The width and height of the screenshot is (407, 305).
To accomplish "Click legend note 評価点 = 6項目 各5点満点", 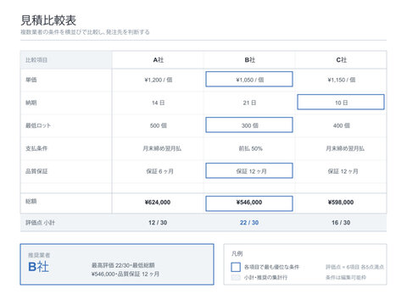I will click(x=354, y=267).
